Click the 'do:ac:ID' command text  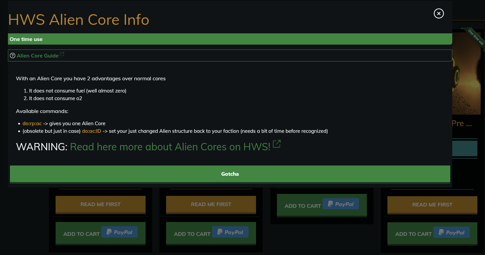91,131
